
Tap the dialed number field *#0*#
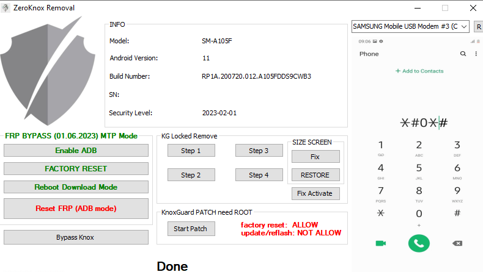(424, 123)
